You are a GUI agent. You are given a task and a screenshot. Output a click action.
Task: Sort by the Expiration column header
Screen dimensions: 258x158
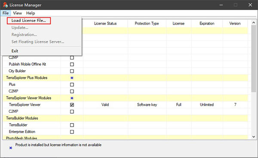click(x=207, y=24)
